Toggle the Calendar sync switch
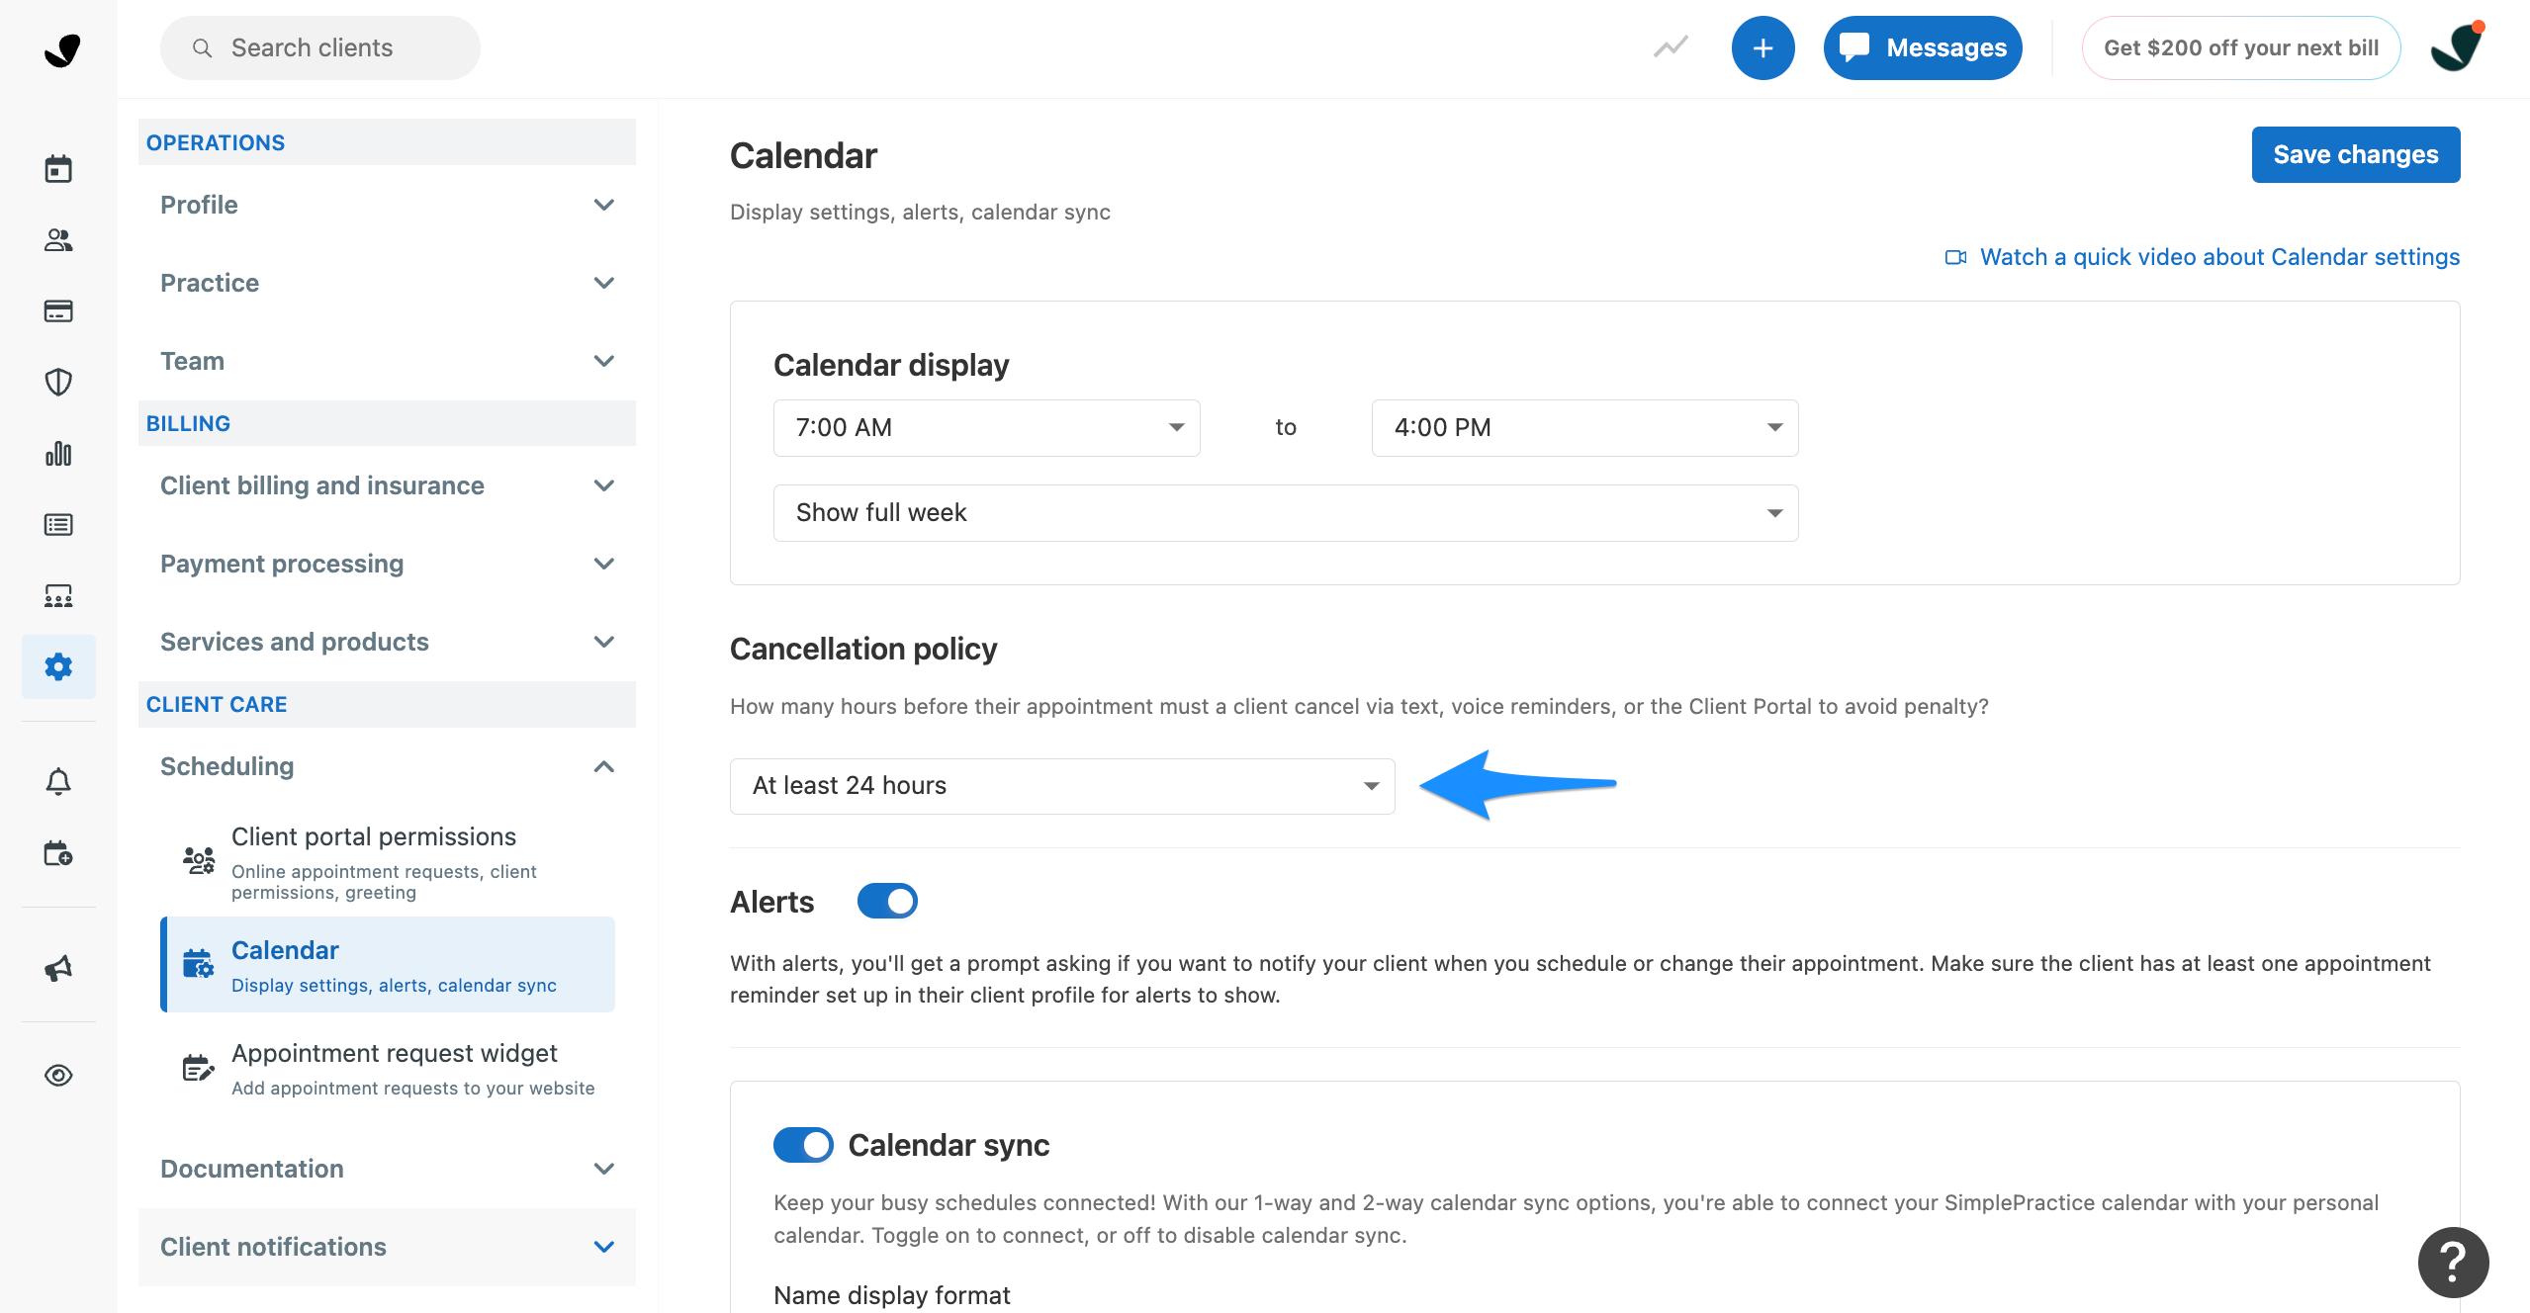This screenshot has height=1313, width=2530. click(803, 1145)
